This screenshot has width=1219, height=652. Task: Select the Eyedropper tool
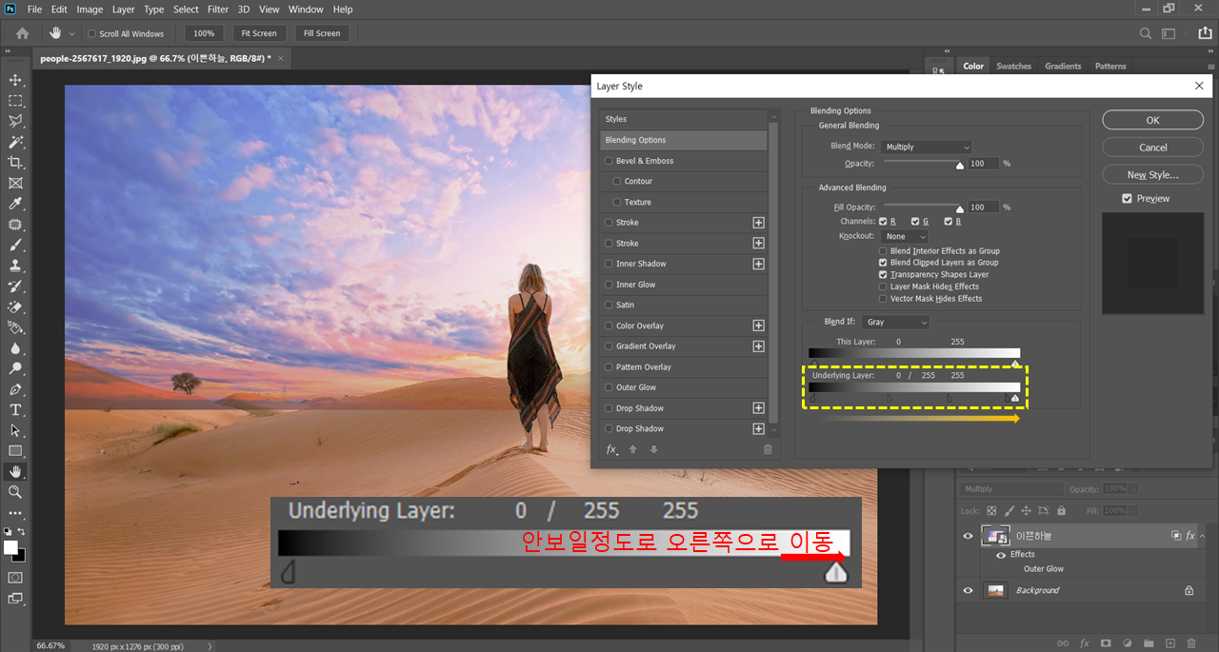point(15,204)
